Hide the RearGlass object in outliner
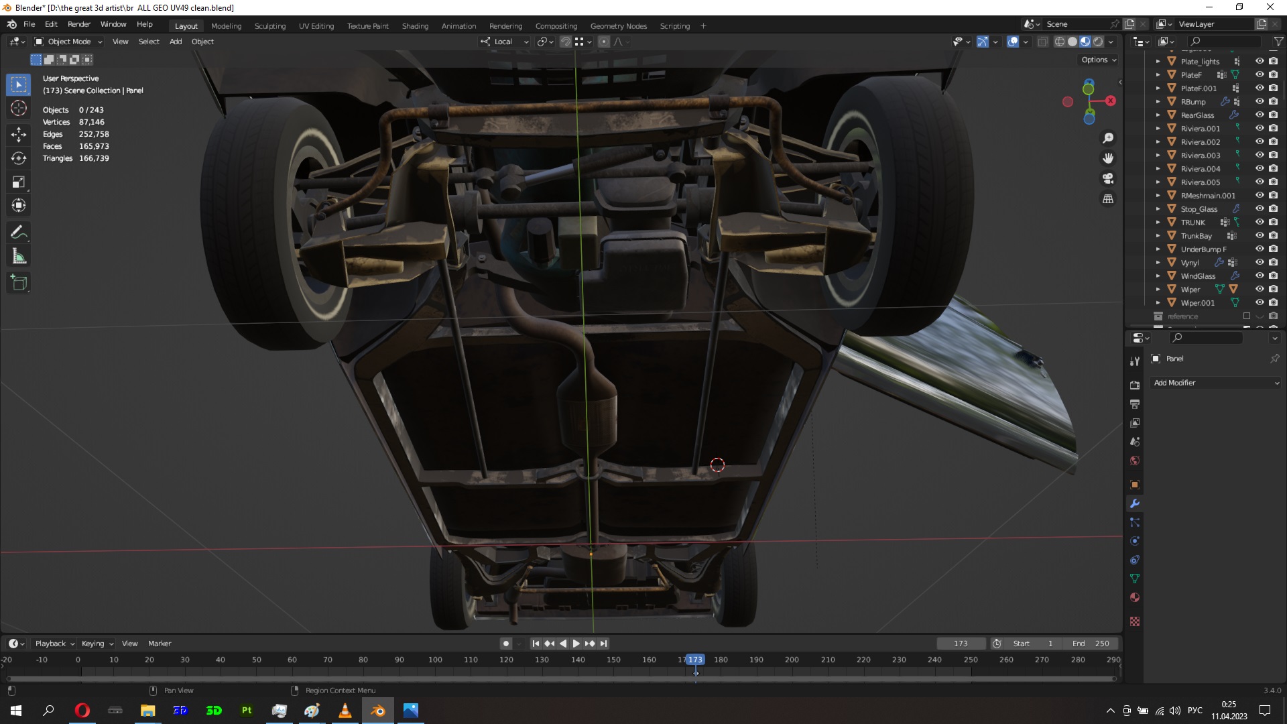 coord(1260,115)
